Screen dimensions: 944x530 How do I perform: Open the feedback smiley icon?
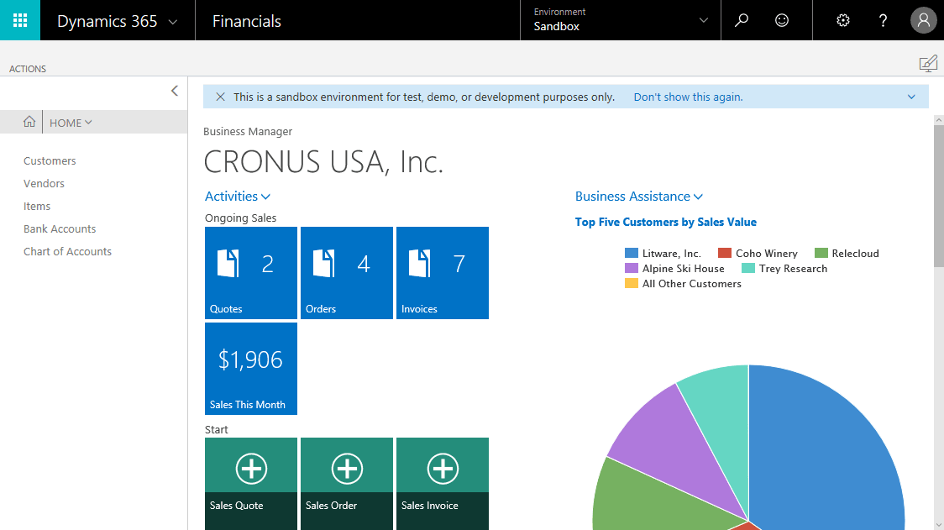782,21
